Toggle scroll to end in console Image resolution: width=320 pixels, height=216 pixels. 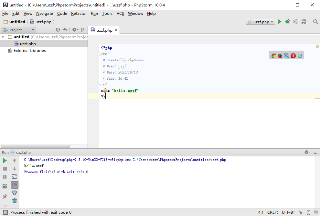15,185
